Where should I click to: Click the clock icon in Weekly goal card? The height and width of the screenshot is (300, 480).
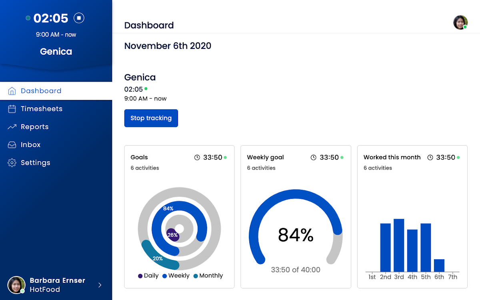pos(314,158)
